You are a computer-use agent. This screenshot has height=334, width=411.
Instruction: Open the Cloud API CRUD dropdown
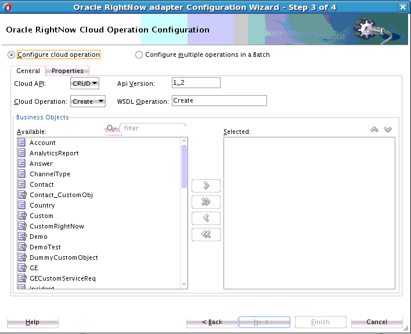[85, 83]
